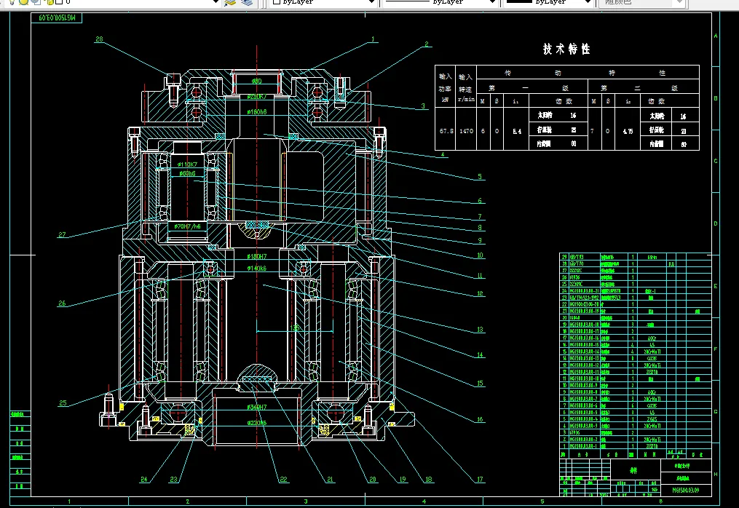The width and height of the screenshot is (739, 508).
Task: Click part callout number 17
Action: click(x=480, y=479)
